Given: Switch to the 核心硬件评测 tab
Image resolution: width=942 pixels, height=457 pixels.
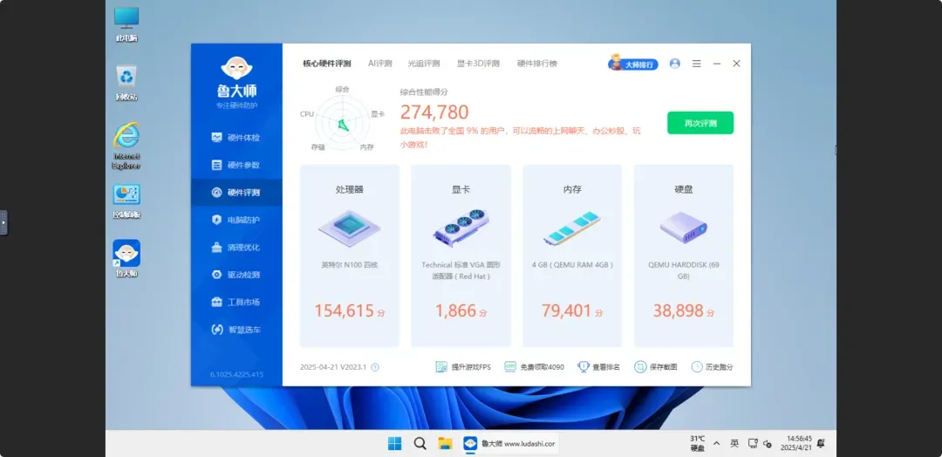Looking at the screenshot, I should pyautogui.click(x=327, y=64).
